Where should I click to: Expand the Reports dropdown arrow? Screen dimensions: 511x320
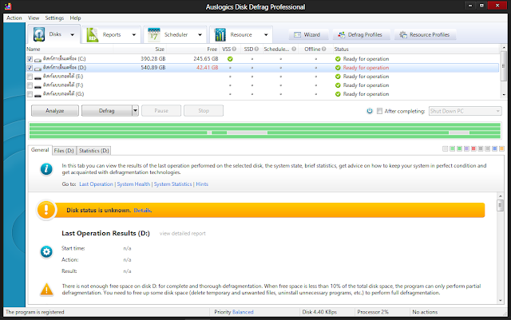click(133, 34)
